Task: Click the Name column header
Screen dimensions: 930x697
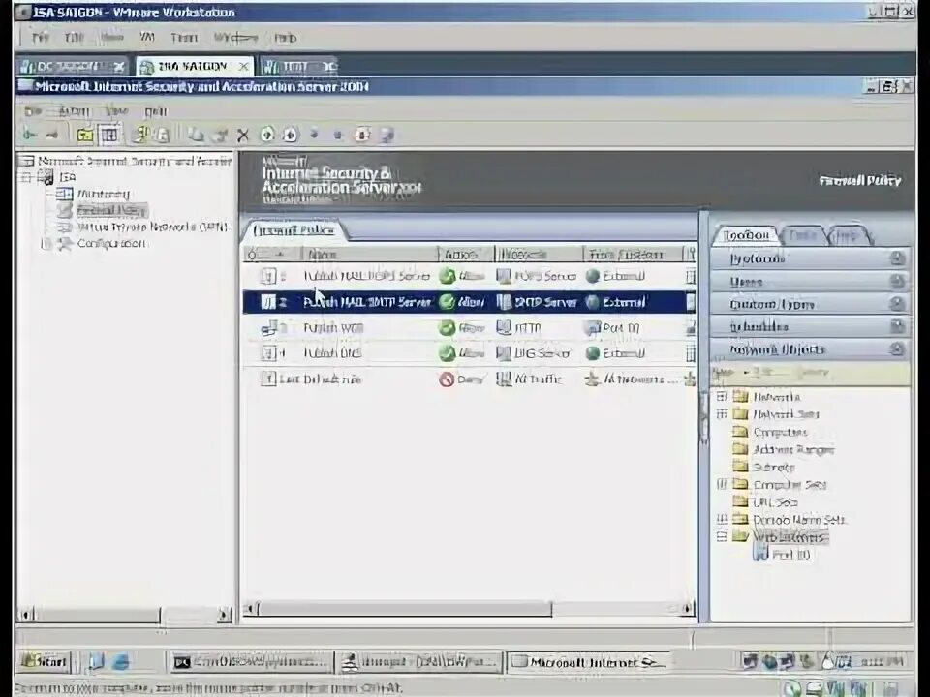Action: click(369, 255)
